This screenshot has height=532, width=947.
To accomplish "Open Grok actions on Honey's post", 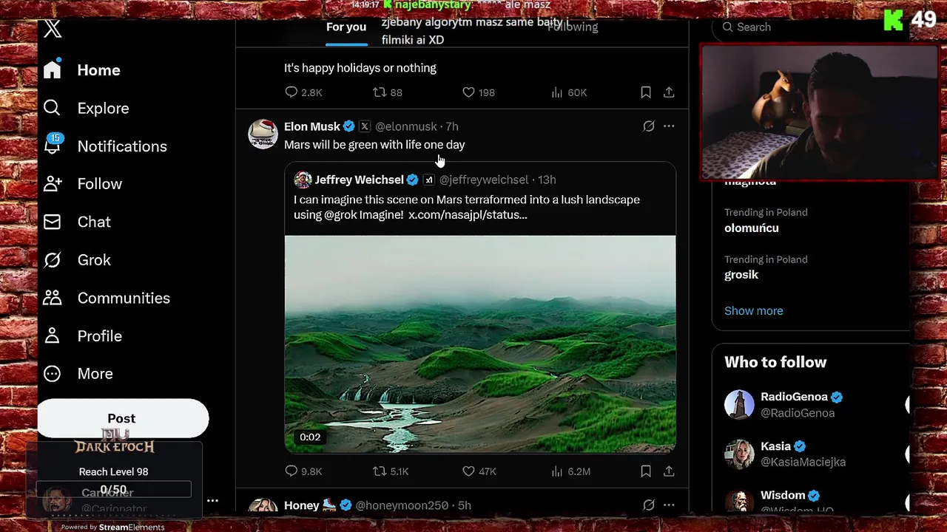I will click(x=649, y=505).
